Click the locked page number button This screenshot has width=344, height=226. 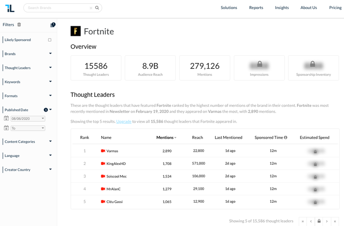pyautogui.click(x=319, y=221)
